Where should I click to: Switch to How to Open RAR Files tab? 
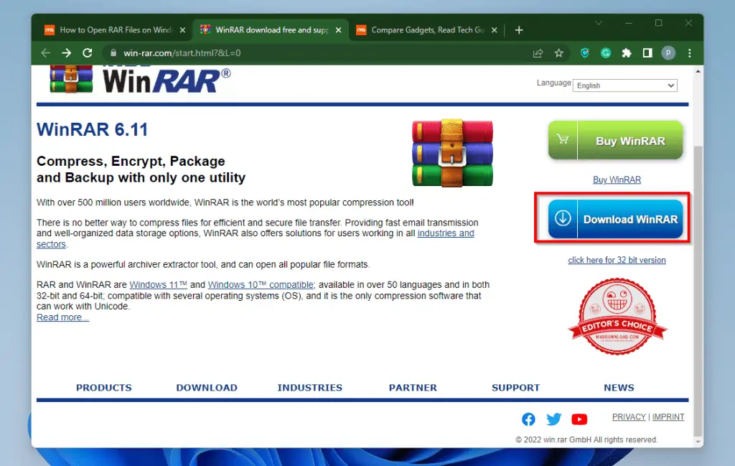pos(115,30)
